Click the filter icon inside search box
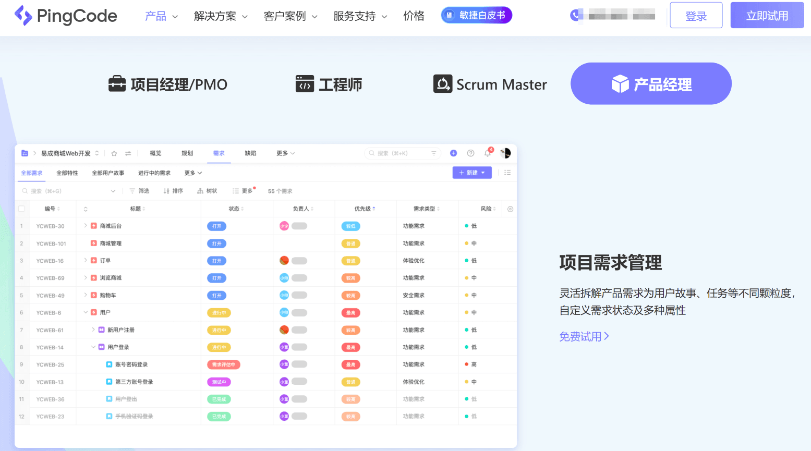Screen dimensions: 811x451 (x=433, y=153)
